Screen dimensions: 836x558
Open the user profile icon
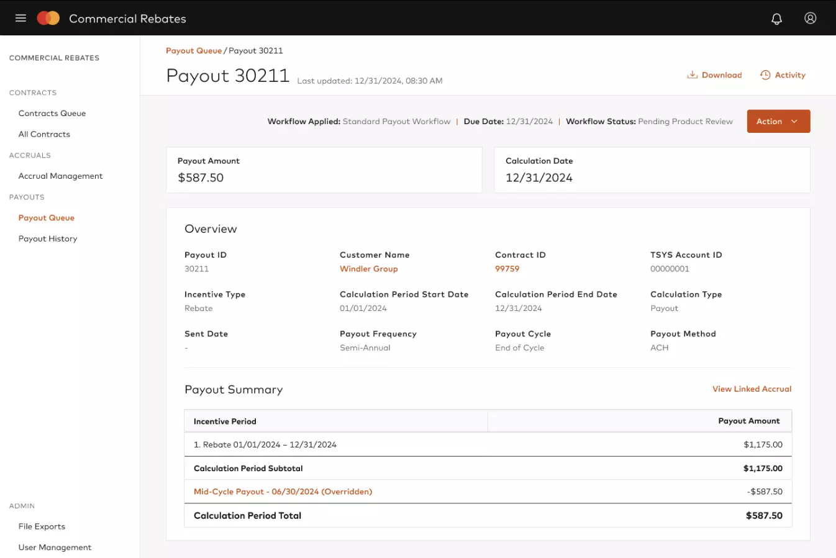click(810, 18)
